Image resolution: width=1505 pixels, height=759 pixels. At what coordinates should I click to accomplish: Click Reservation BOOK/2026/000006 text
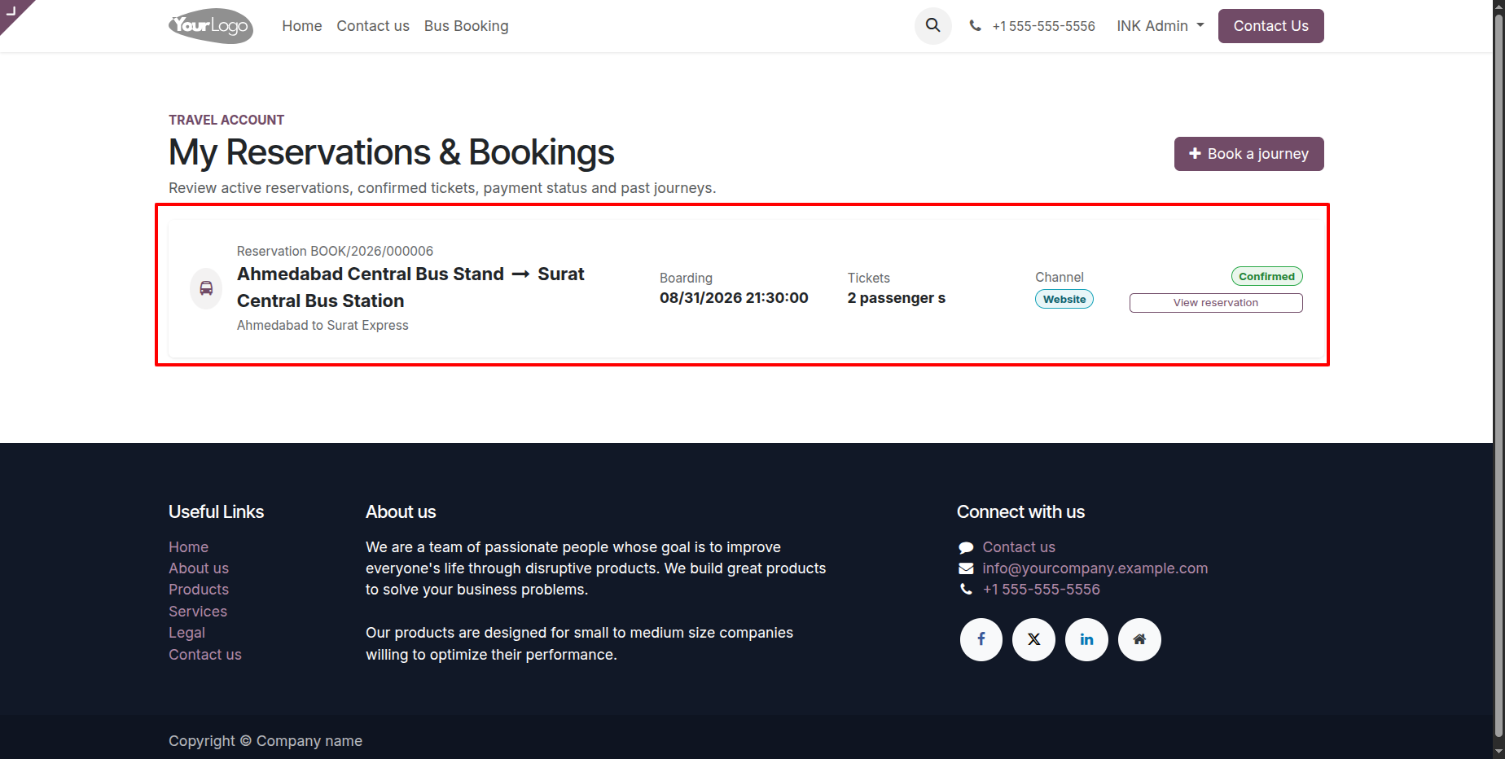pos(336,251)
